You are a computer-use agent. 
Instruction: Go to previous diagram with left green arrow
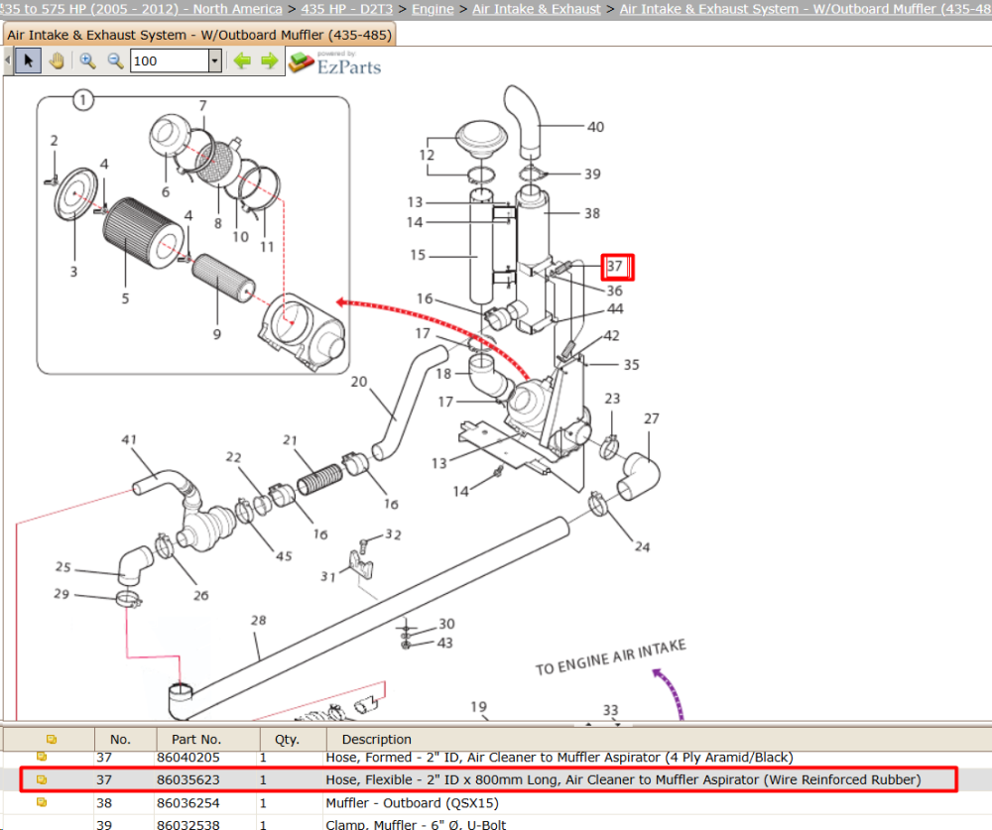pyautogui.click(x=242, y=60)
